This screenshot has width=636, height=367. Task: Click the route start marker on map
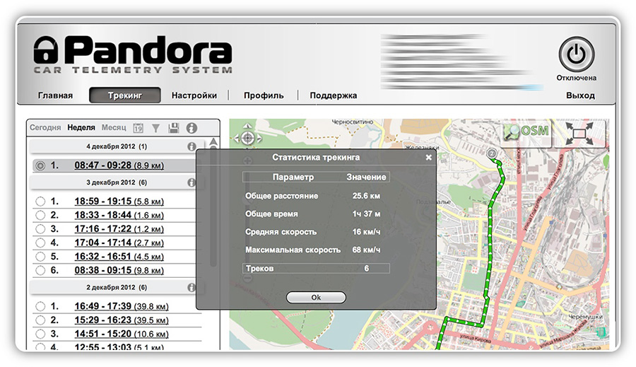(492, 153)
